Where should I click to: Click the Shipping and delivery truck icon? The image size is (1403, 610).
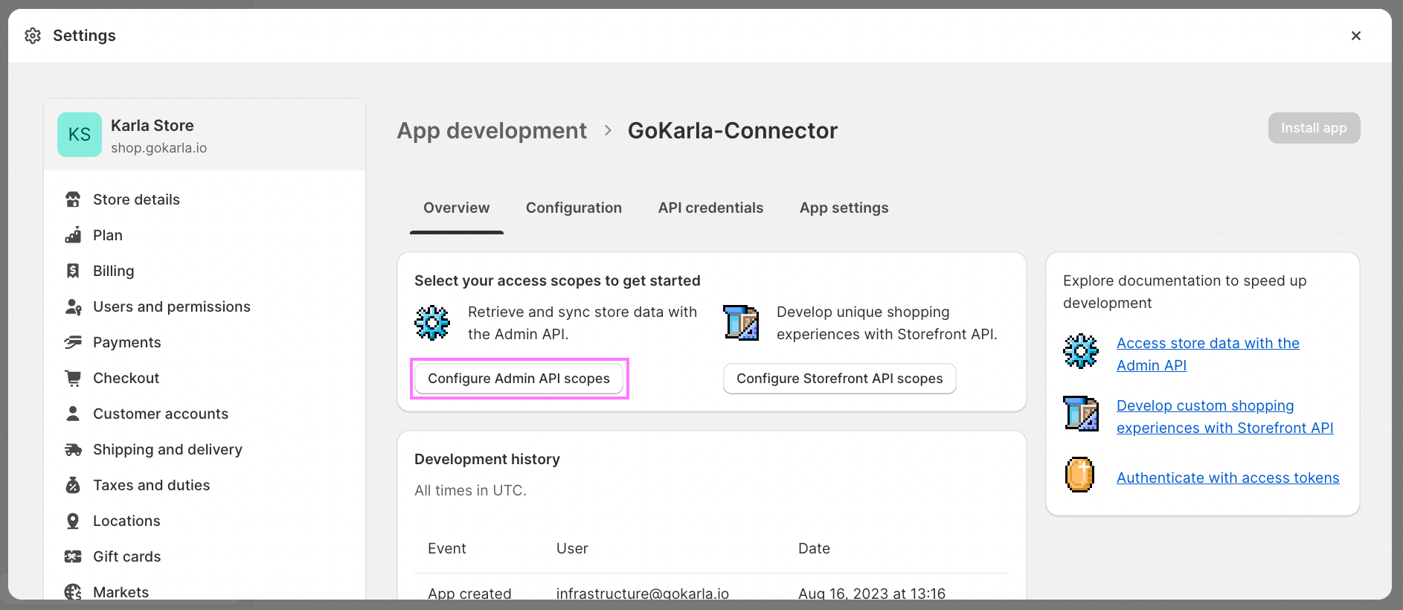[73, 449]
